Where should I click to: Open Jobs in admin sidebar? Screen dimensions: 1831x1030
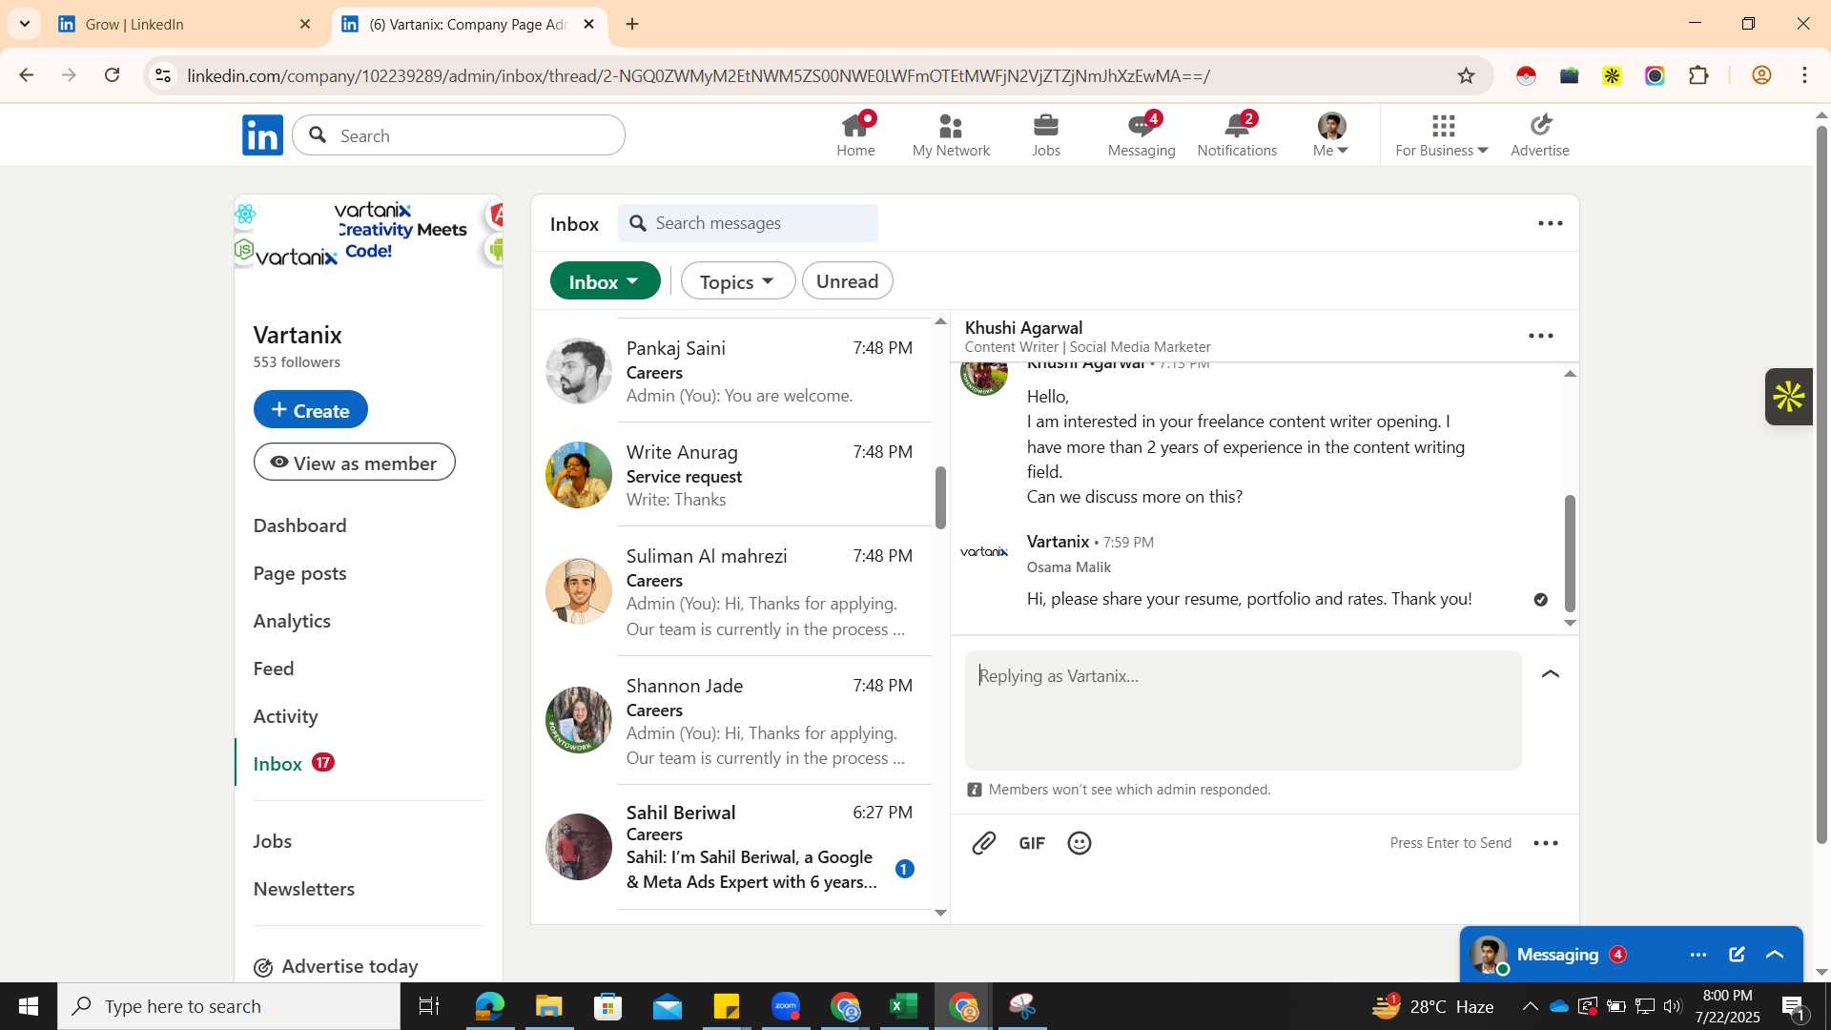pos(272,841)
